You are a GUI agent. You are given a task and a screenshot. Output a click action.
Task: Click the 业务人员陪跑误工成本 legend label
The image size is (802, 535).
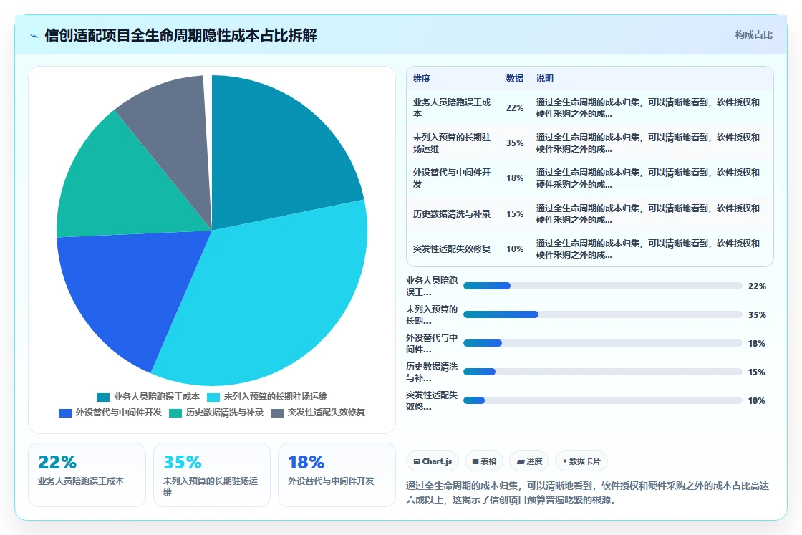tap(157, 397)
